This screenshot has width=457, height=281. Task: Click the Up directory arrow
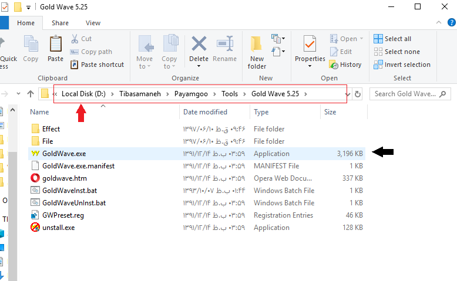pos(31,94)
